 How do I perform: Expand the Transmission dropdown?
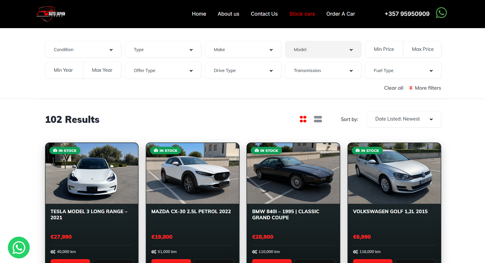[x=323, y=70]
